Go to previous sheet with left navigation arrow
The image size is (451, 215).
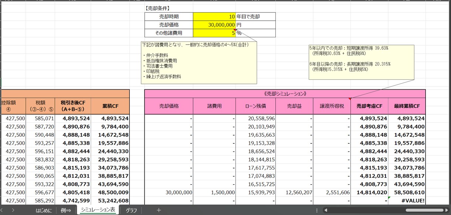2,210
